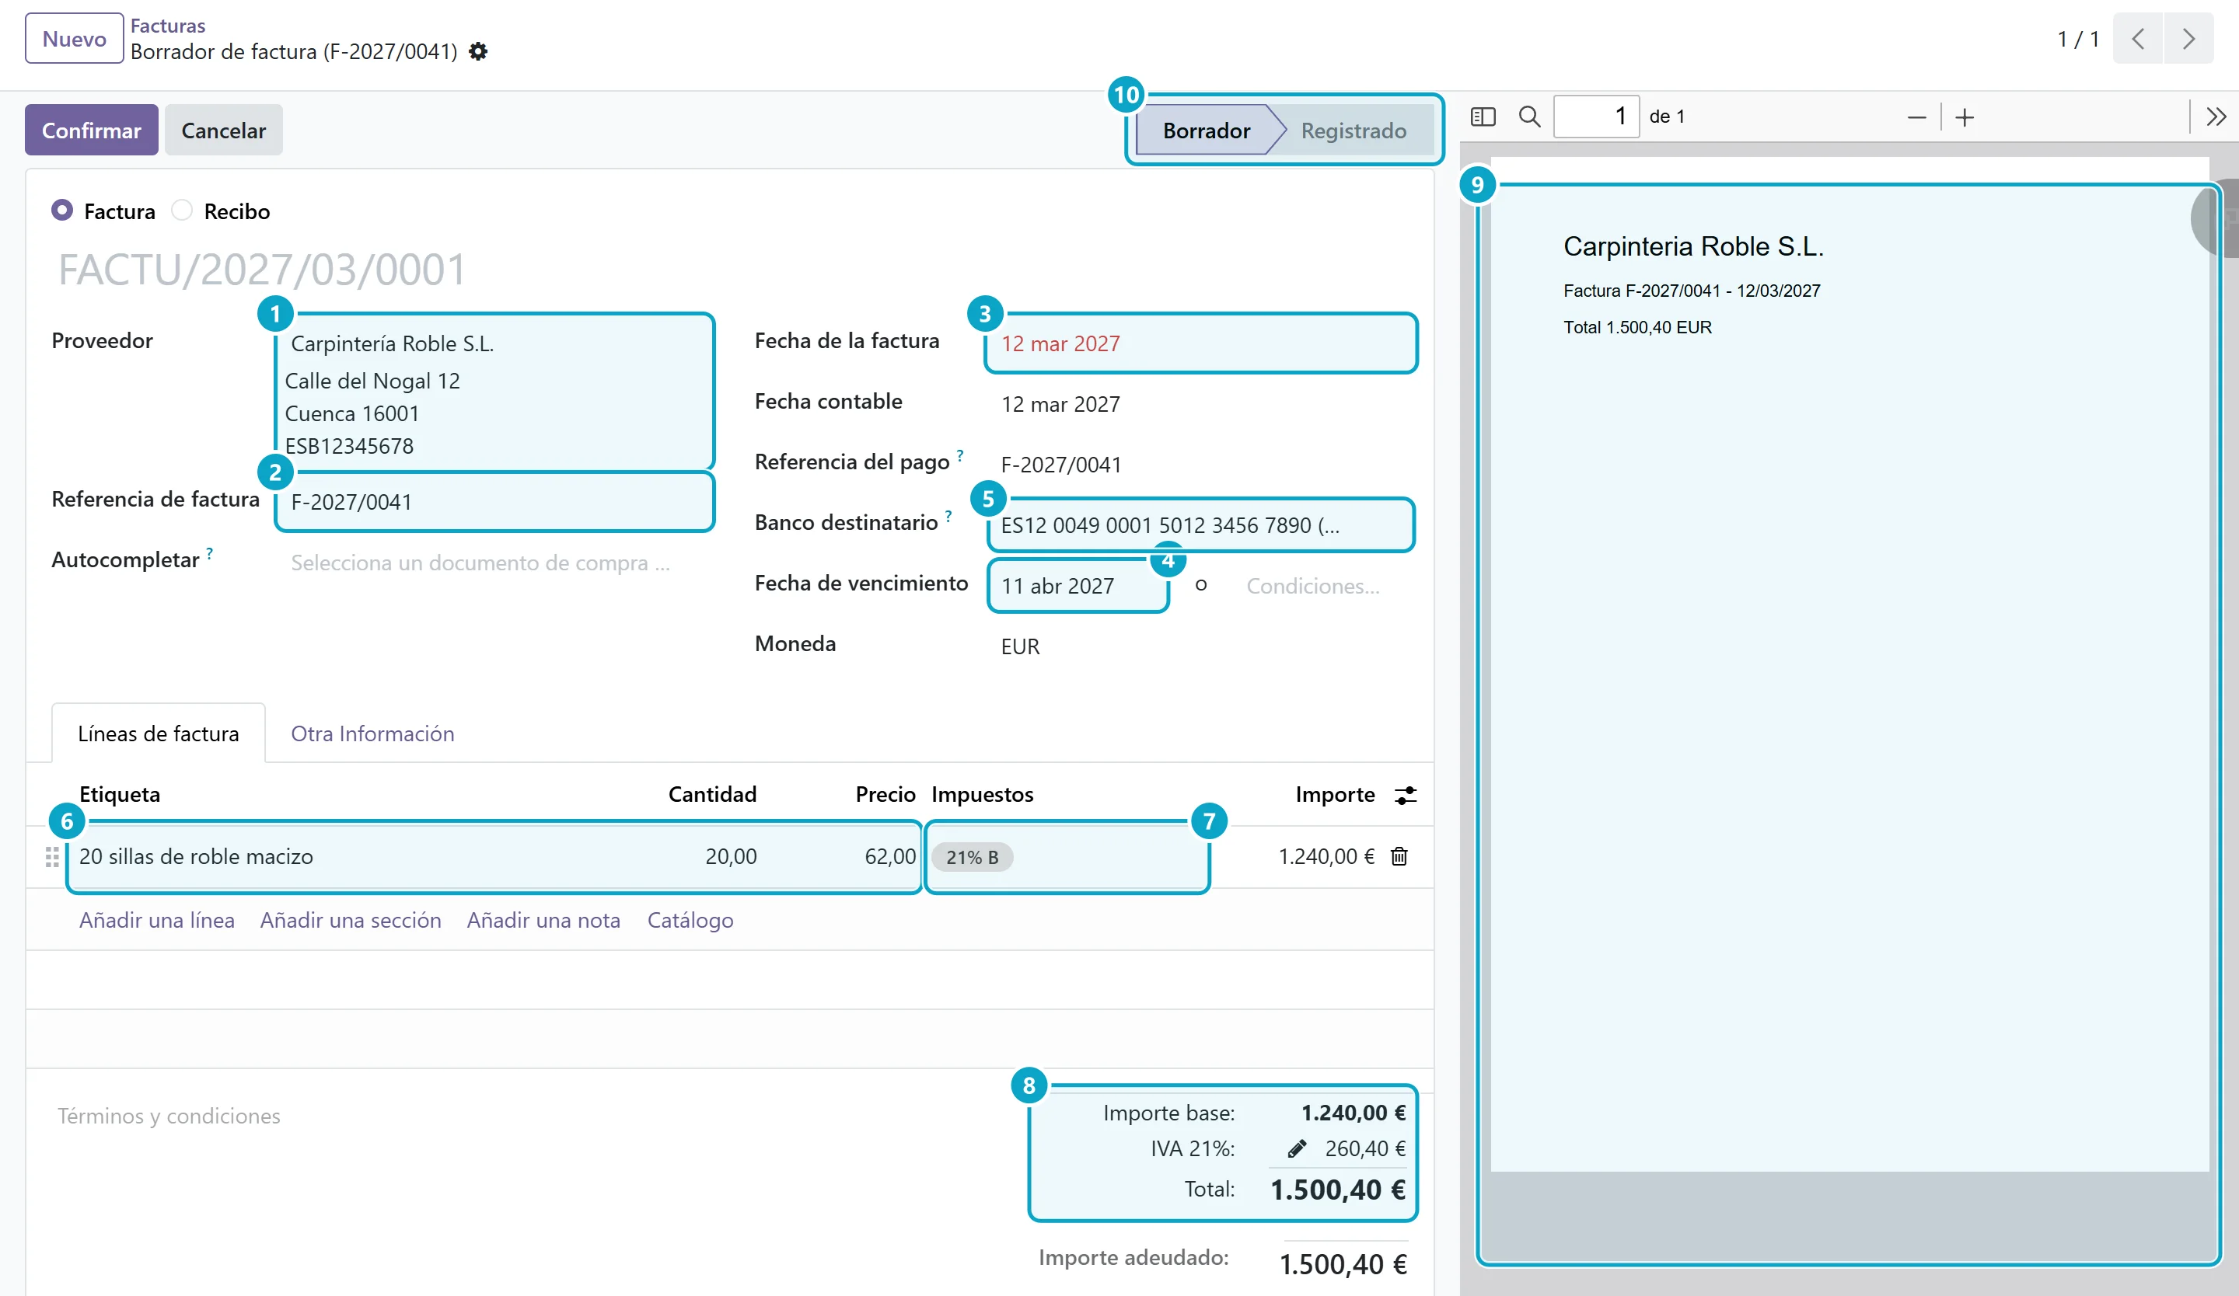Image resolution: width=2239 pixels, height=1296 pixels.
Task: Select the Factura radio option
Action: pos(62,211)
